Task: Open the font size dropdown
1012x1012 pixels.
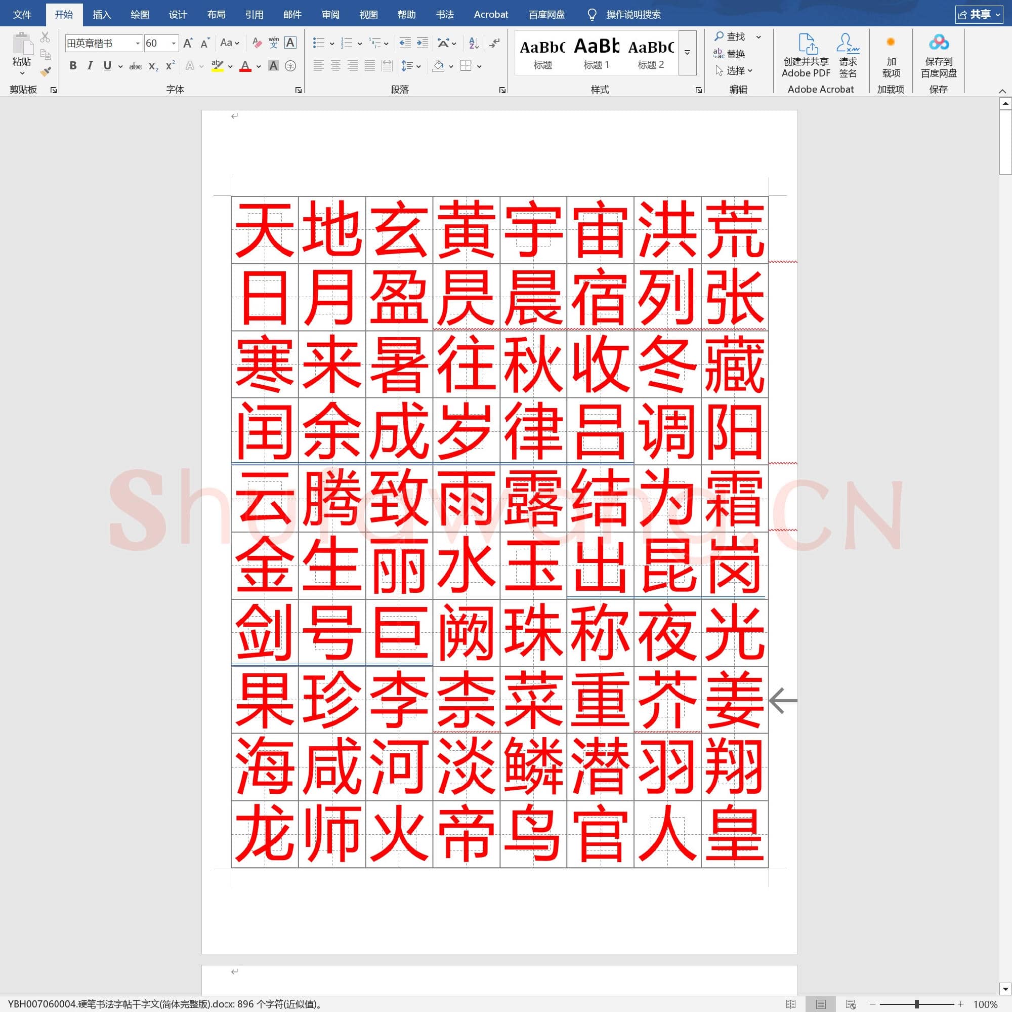Action: [173, 43]
